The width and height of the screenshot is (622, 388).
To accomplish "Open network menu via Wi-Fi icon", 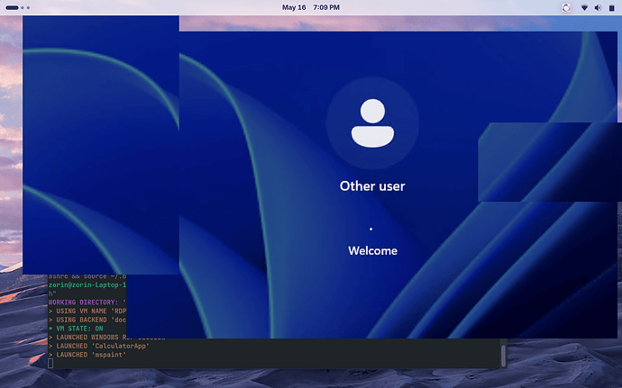I will (584, 7).
